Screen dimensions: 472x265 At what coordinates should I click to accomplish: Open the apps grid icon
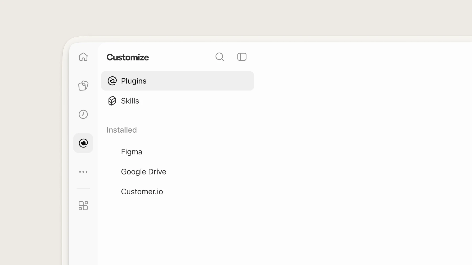coord(83,206)
